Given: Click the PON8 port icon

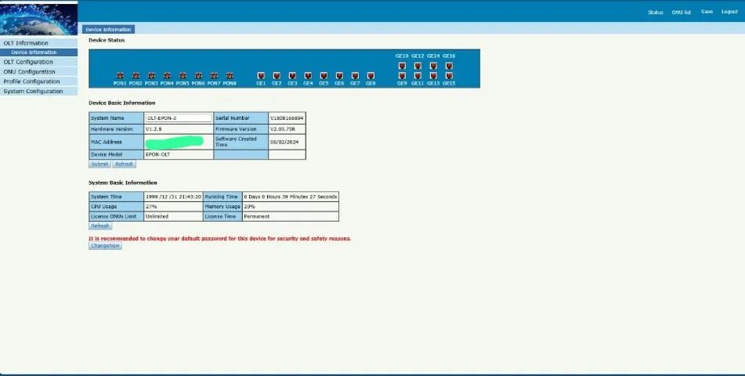Looking at the screenshot, I should (x=230, y=76).
